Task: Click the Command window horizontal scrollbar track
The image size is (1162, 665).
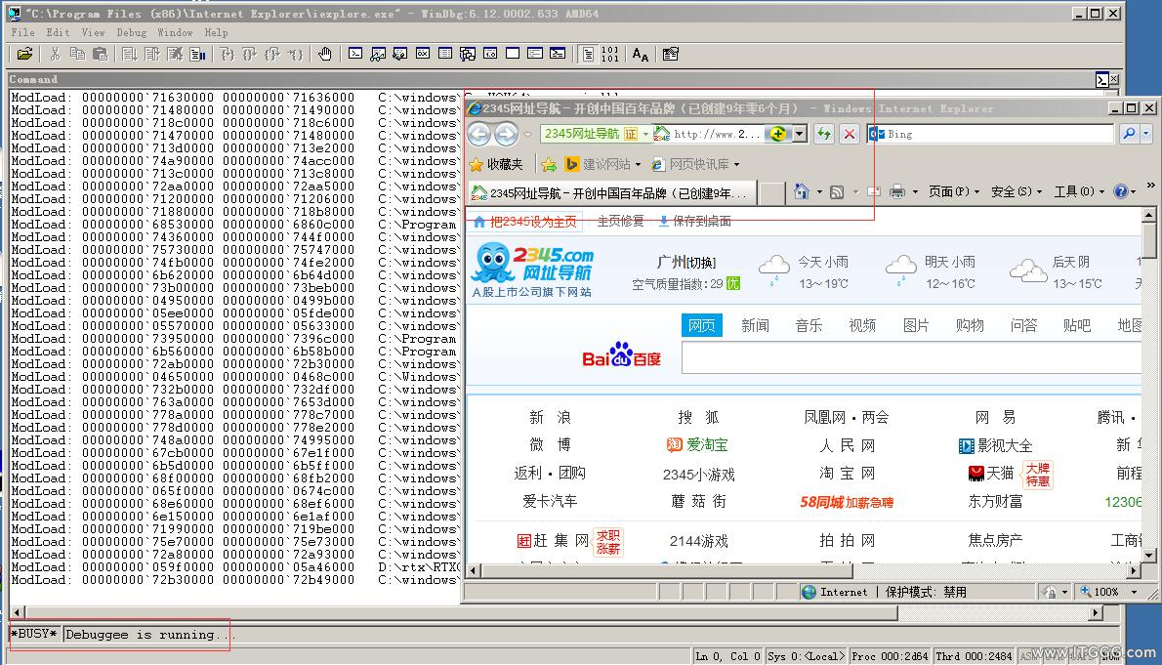Action: tap(558, 612)
